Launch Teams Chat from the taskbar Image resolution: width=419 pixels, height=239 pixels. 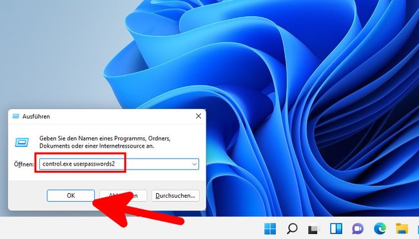coord(358,229)
